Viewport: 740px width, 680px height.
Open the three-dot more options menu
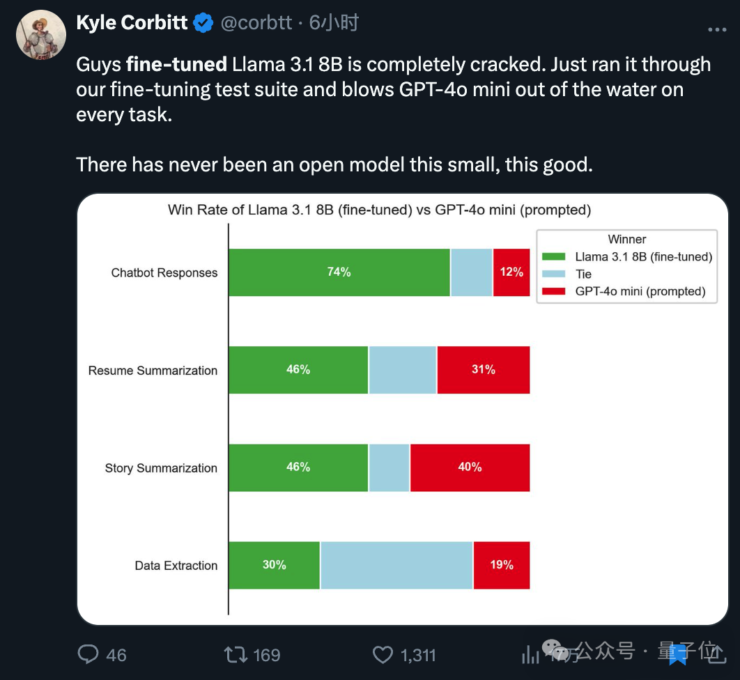[717, 29]
